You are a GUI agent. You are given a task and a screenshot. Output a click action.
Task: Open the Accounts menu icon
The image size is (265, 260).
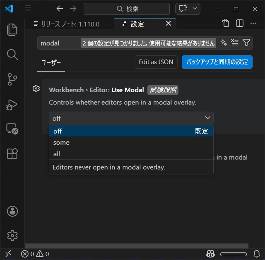click(x=12, y=211)
